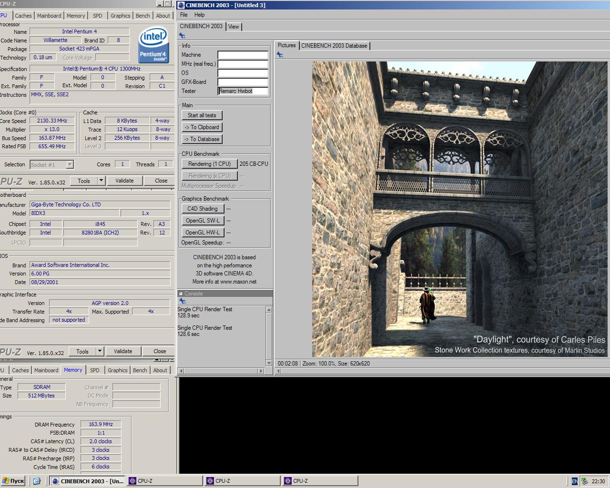Viewport: 610px width, 488px height.
Task: Click Tools button in lower CPU-Z window
Action: 82,351
